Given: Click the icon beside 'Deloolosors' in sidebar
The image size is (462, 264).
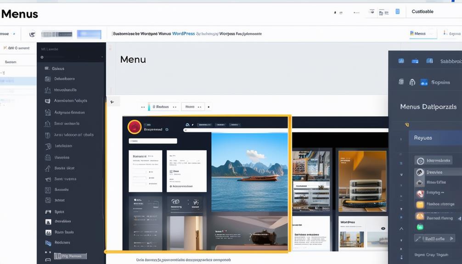Looking at the screenshot, I should [47, 79].
